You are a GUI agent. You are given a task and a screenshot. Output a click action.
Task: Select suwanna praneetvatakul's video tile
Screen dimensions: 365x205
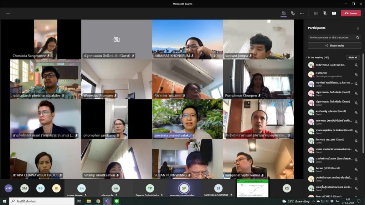tap(187, 119)
